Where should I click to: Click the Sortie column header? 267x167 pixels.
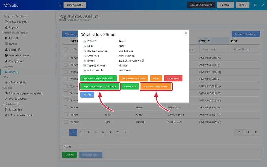pyautogui.click(x=234, y=41)
